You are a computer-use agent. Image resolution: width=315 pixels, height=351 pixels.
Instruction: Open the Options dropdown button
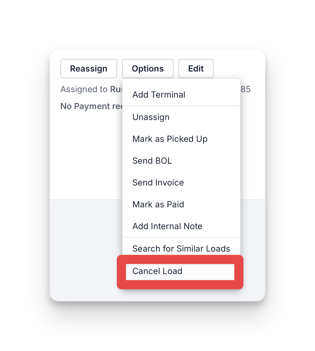click(148, 69)
